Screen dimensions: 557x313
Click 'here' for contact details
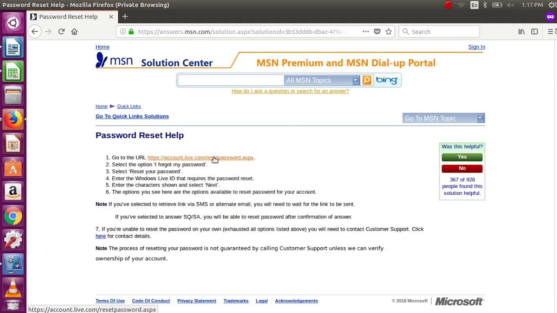click(101, 236)
